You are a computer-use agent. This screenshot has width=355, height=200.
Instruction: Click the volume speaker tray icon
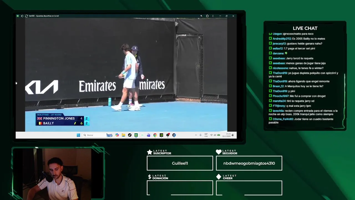coord(215,135)
